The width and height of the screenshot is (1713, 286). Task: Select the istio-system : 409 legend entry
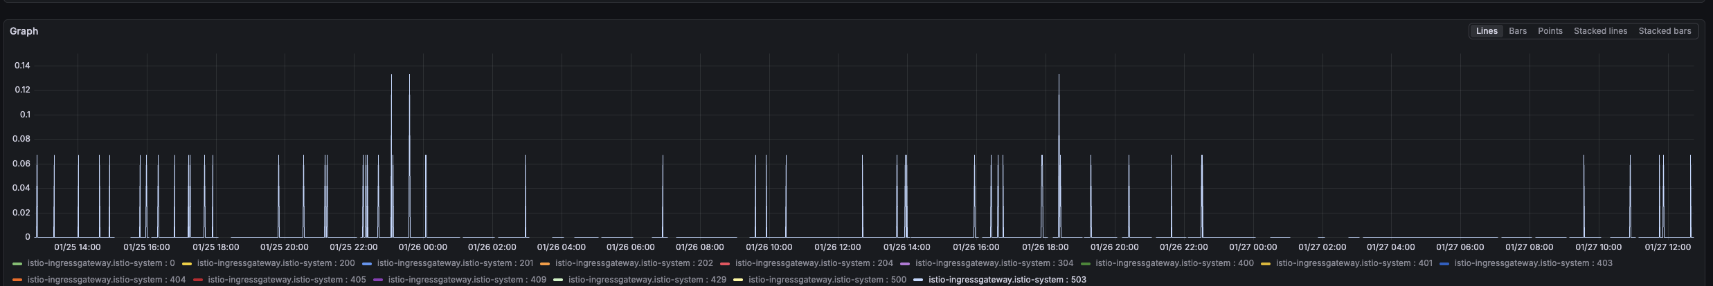[x=467, y=280]
